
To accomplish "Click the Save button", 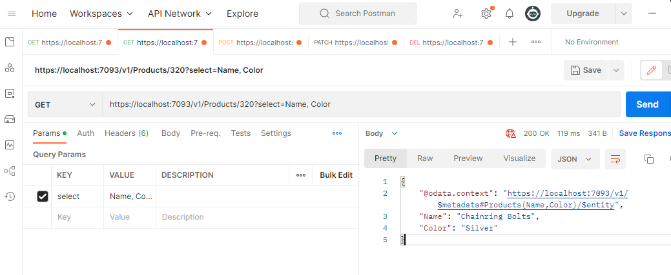I will point(586,70).
